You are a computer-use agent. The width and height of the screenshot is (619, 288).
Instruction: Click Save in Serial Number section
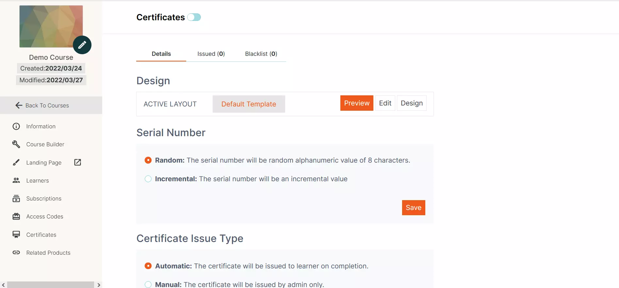point(414,208)
